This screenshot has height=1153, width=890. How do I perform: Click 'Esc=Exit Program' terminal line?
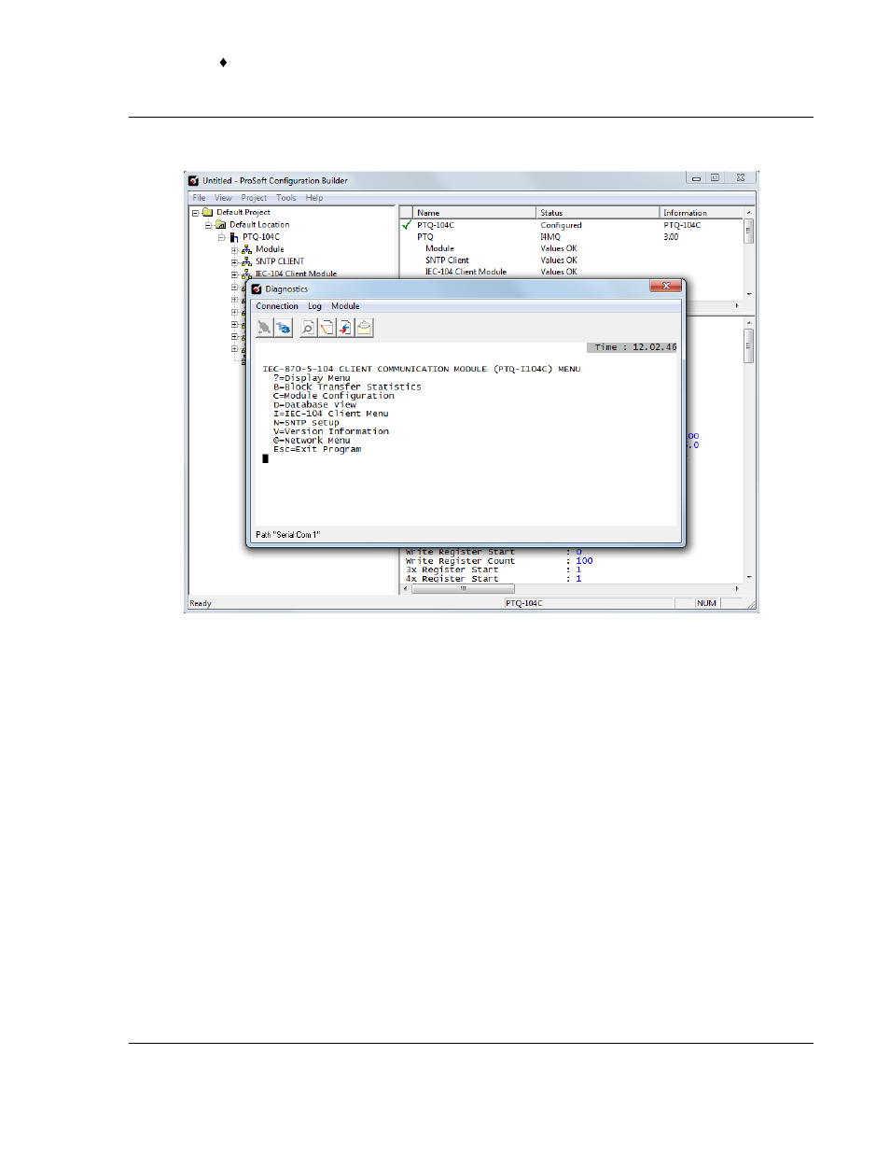317,449
